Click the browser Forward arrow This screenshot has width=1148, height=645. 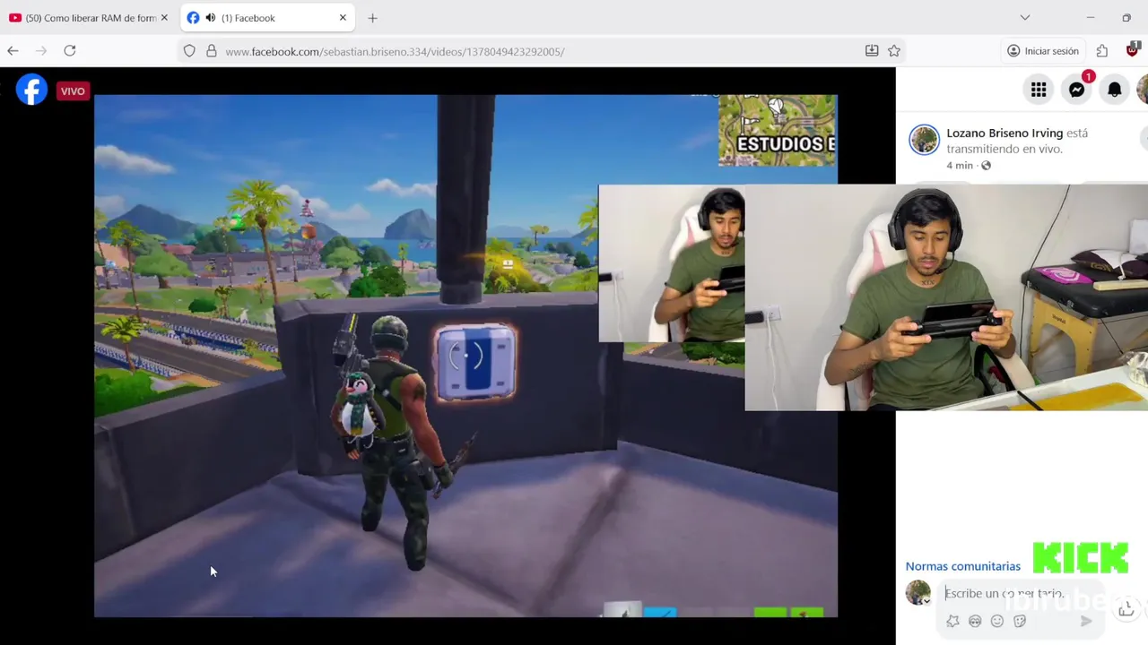coord(40,51)
